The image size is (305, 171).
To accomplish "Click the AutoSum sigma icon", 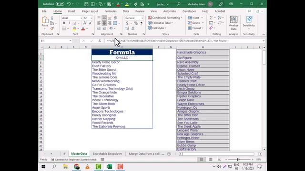I will [x=211, y=18].
